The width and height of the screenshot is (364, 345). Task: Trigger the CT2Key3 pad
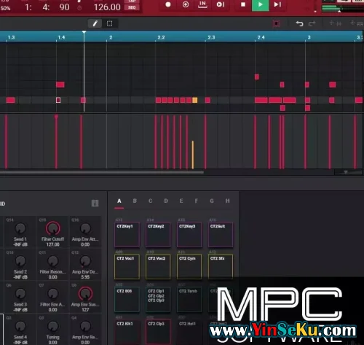[x=189, y=234]
